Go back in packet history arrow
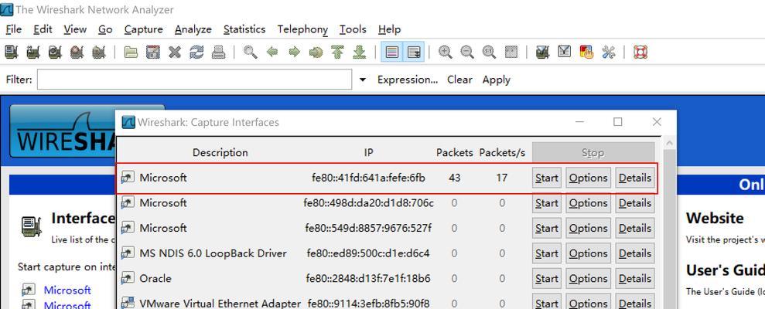The image size is (765, 309). point(272,53)
